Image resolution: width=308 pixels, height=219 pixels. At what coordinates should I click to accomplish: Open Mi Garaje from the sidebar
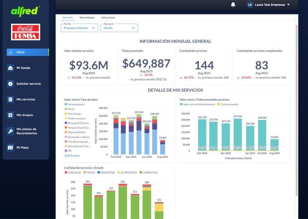point(23,68)
